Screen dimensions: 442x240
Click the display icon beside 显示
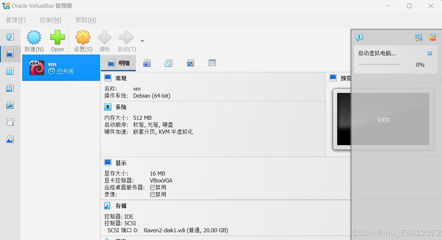tap(108, 162)
